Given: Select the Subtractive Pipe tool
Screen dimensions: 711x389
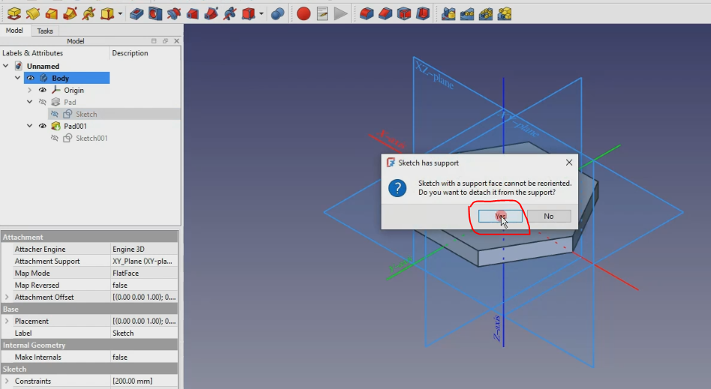Looking at the screenshot, I should coord(211,14).
